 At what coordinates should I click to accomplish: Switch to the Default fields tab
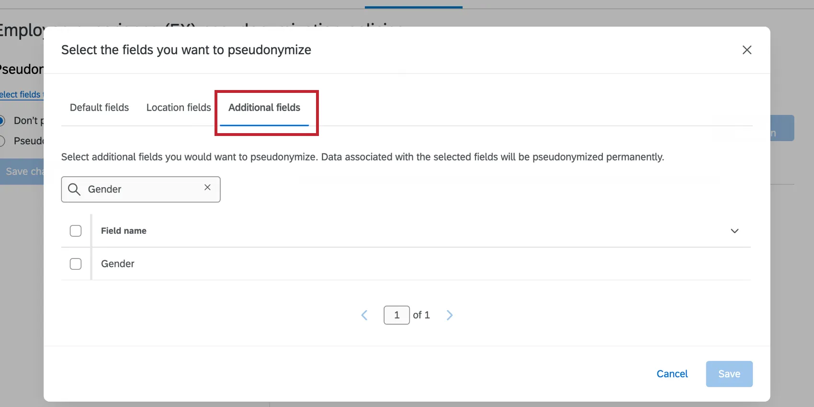pos(99,107)
